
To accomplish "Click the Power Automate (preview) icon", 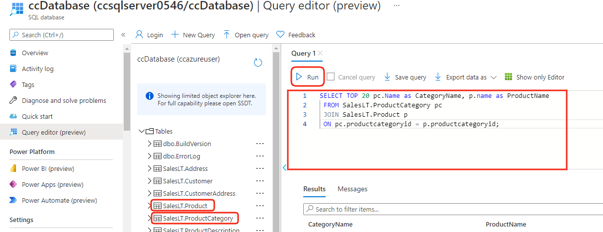I will click(13, 200).
